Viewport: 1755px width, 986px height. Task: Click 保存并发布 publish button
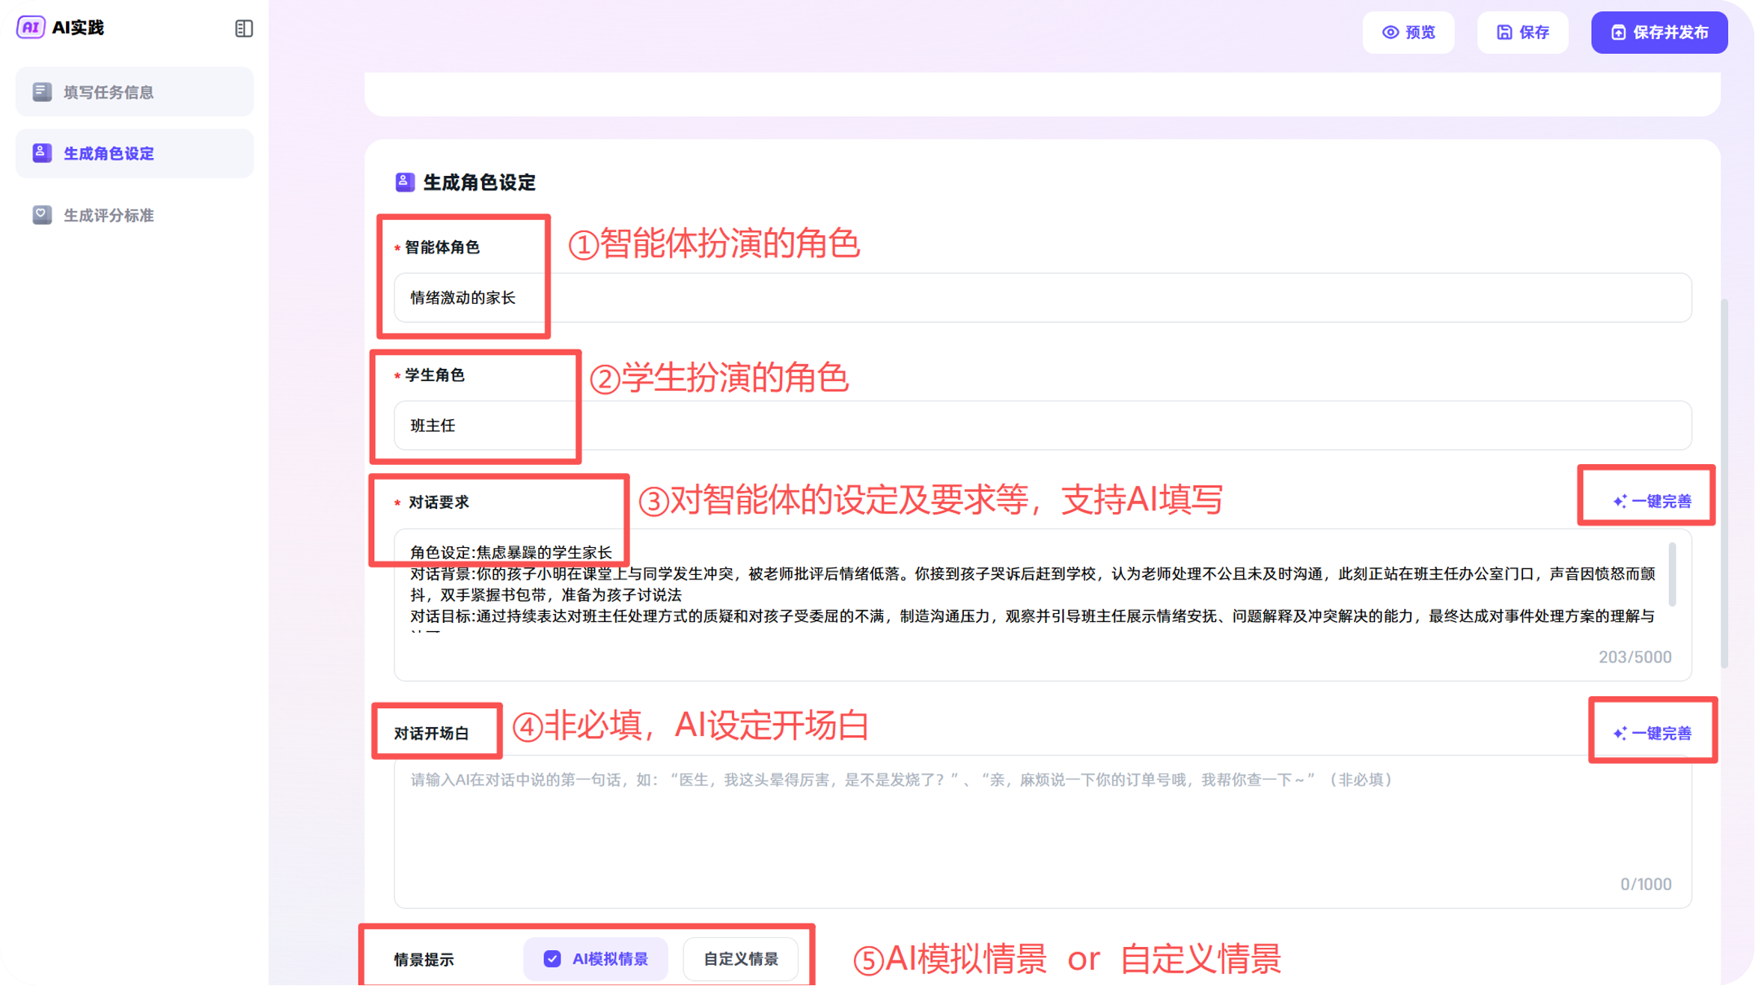pyautogui.click(x=1659, y=32)
